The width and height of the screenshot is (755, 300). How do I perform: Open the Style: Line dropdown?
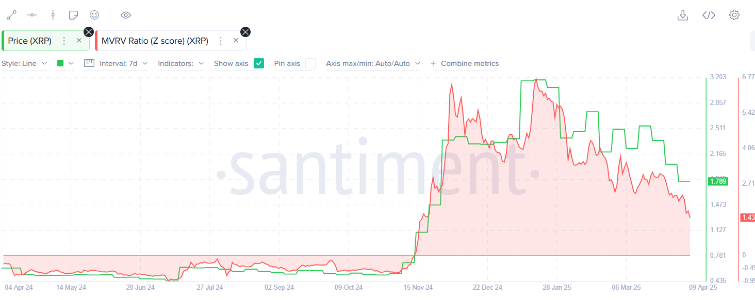coord(24,63)
